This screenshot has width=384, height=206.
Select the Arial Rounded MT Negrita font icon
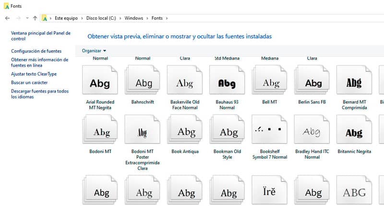[100, 80]
